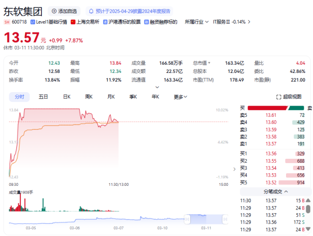Screen dimensions: 313x236
Task: Click the 量比 value 4.04
Action: pos(300,63)
